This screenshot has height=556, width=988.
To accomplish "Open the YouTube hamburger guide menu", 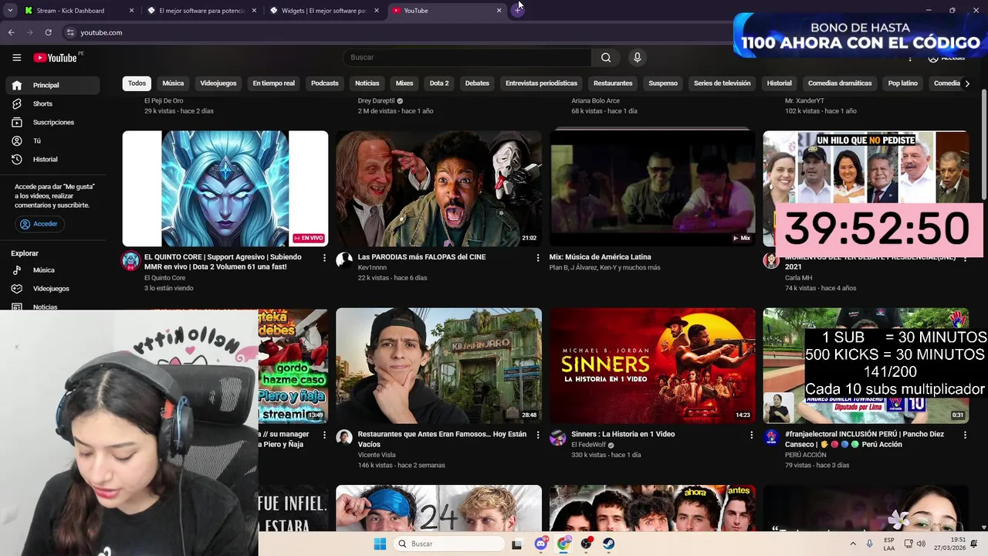I will pyautogui.click(x=16, y=58).
